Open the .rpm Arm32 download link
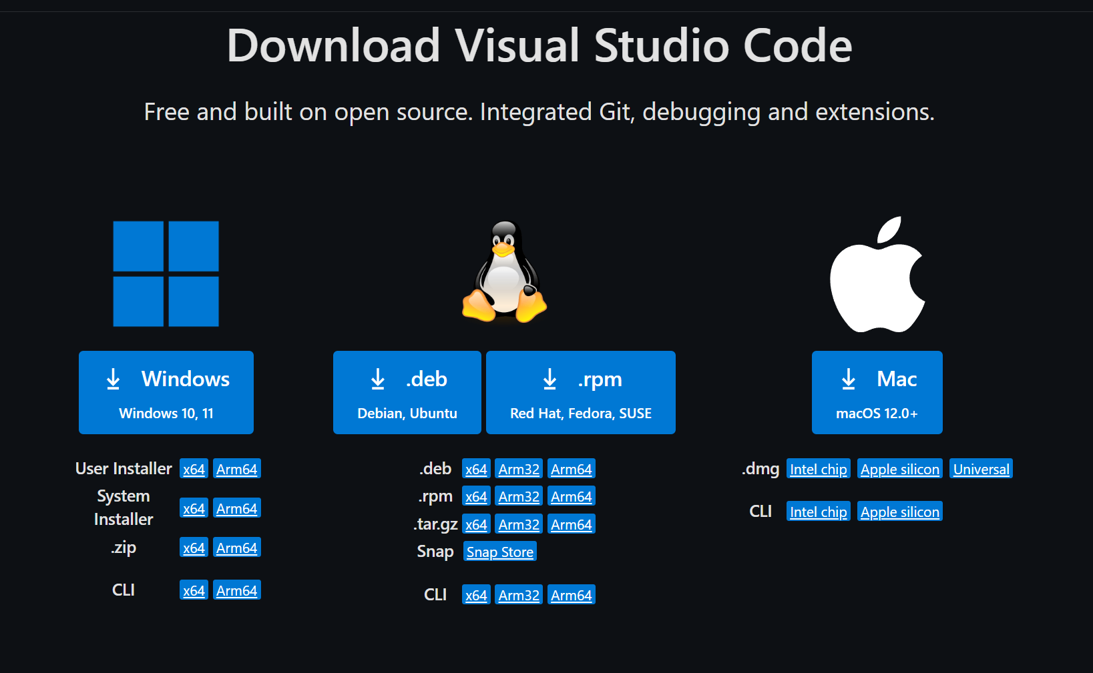The image size is (1093, 673). pyautogui.click(x=519, y=496)
